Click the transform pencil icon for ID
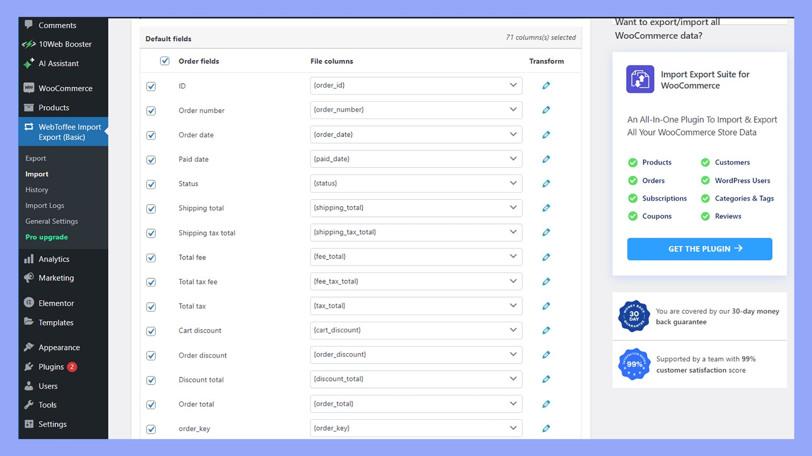812x456 pixels. 546,86
